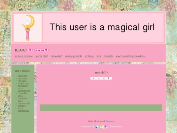
Task: Open audio player more options menu
Action: coord(109,78)
